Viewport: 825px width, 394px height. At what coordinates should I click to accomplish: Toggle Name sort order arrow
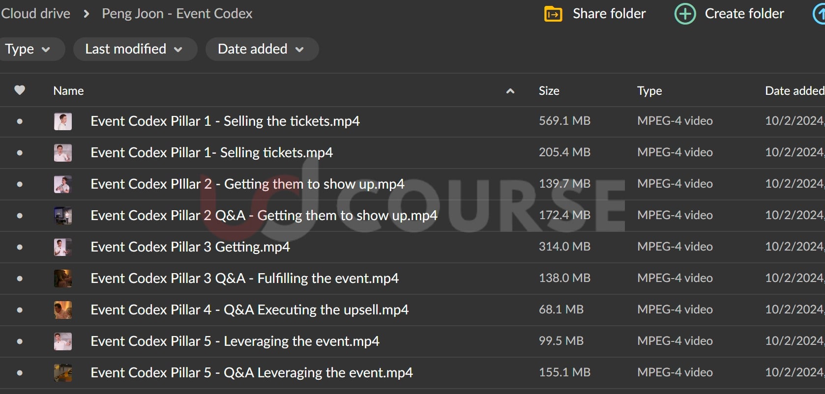510,91
